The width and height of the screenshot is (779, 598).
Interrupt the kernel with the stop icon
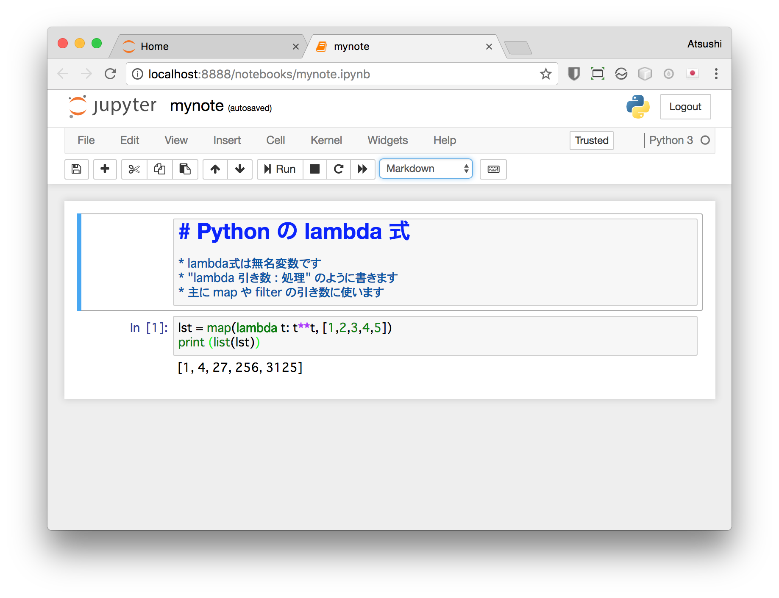pyautogui.click(x=314, y=169)
